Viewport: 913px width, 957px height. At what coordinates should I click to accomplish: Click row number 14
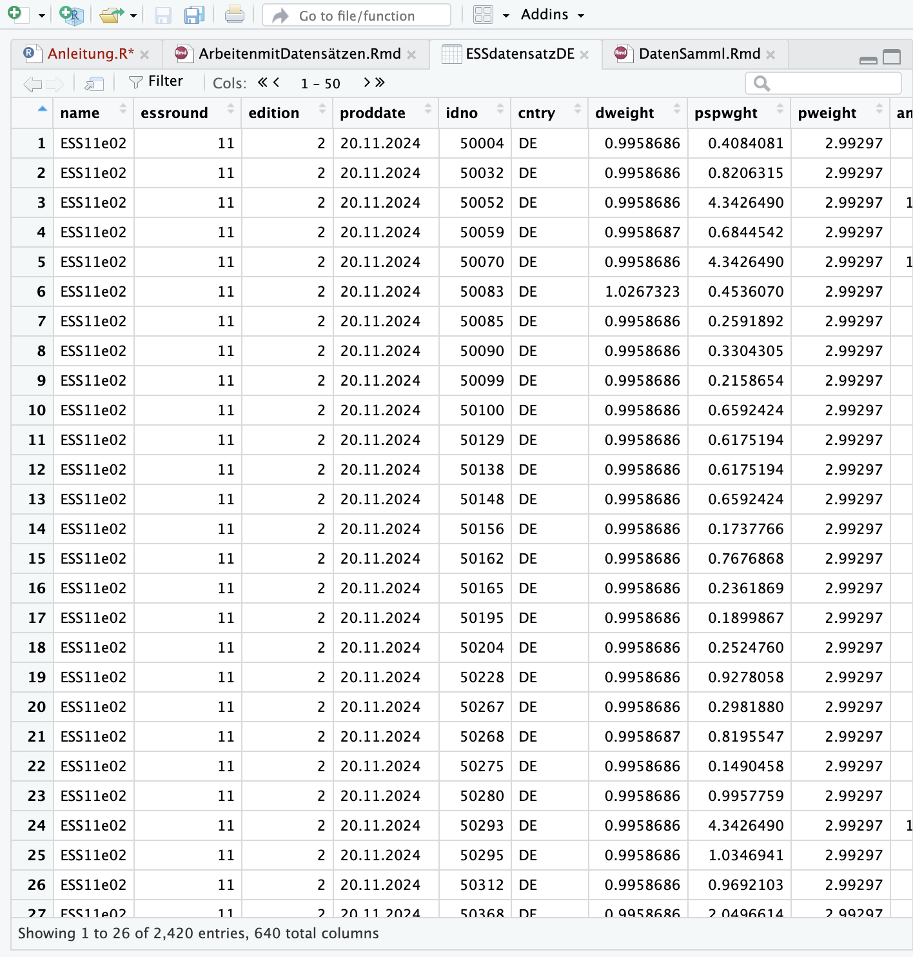[32, 529]
